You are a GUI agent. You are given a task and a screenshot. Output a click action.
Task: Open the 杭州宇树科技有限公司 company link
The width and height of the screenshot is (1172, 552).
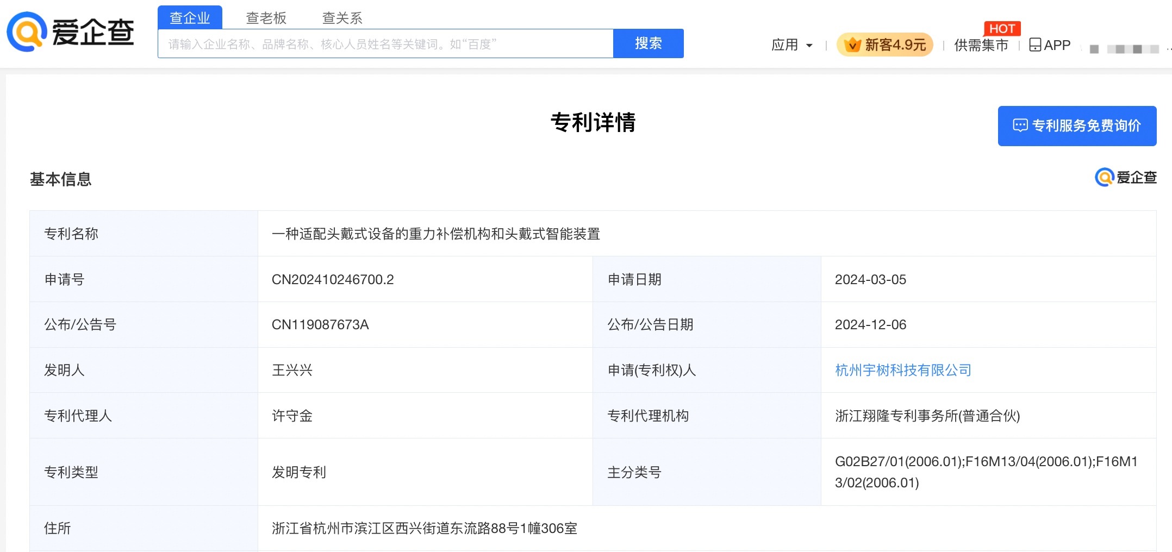[x=903, y=370]
